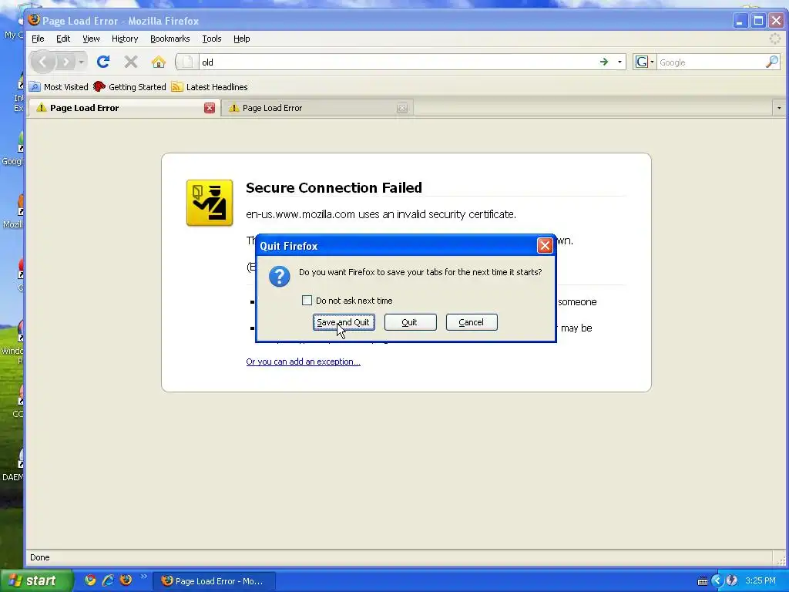Click the Stop loading X icon
The height and width of the screenshot is (592, 789).
(x=131, y=62)
